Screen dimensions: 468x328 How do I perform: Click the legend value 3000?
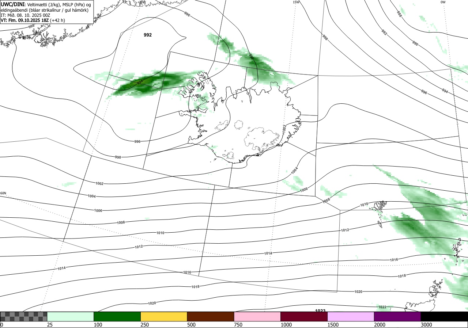(427, 325)
